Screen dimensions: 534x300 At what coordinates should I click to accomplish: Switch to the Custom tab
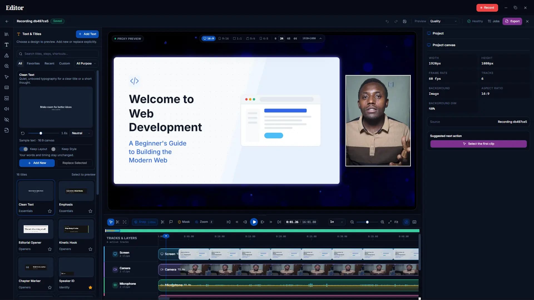click(65, 64)
